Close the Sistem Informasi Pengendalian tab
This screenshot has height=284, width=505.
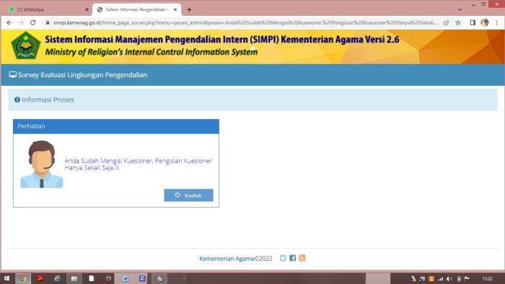tap(175, 9)
